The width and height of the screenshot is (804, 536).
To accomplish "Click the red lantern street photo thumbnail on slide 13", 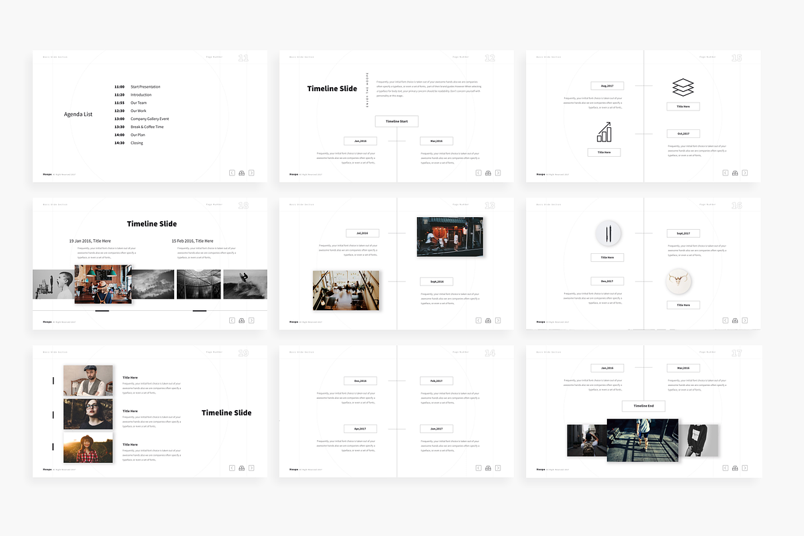I will [x=450, y=236].
